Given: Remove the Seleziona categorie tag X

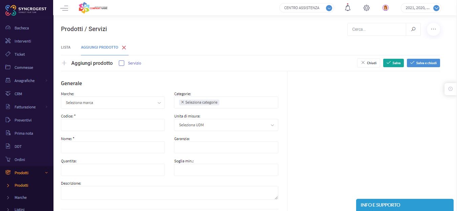Looking at the screenshot, I should (x=182, y=102).
